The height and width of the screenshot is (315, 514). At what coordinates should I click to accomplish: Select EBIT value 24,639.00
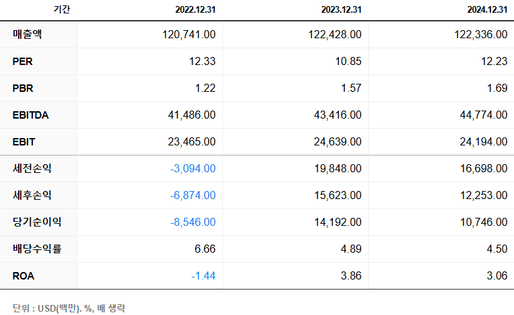click(x=338, y=142)
